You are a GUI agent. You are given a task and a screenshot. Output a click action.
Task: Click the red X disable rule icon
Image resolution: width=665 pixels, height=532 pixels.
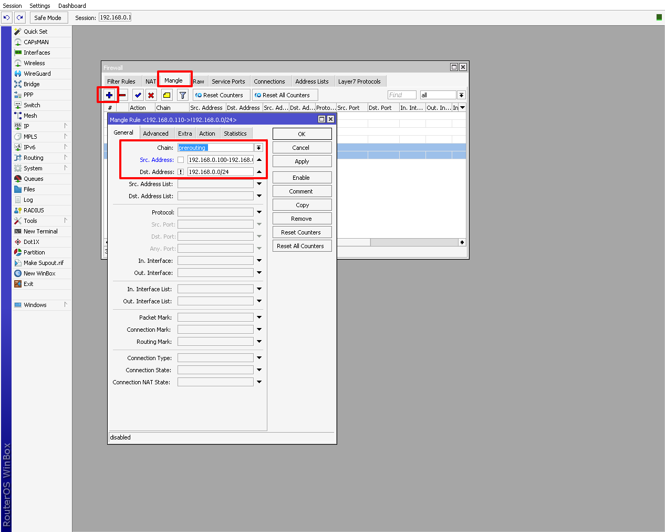[x=151, y=95]
